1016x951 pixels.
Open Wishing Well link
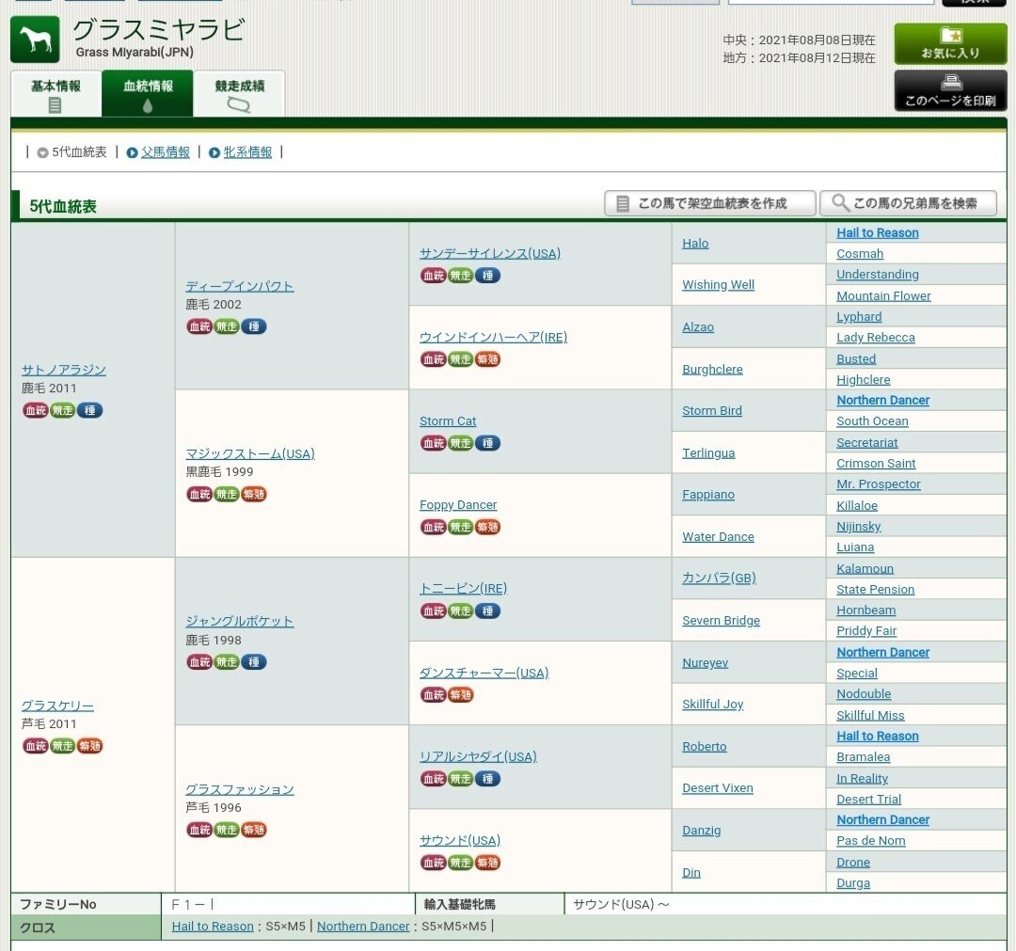click(718, 285)
